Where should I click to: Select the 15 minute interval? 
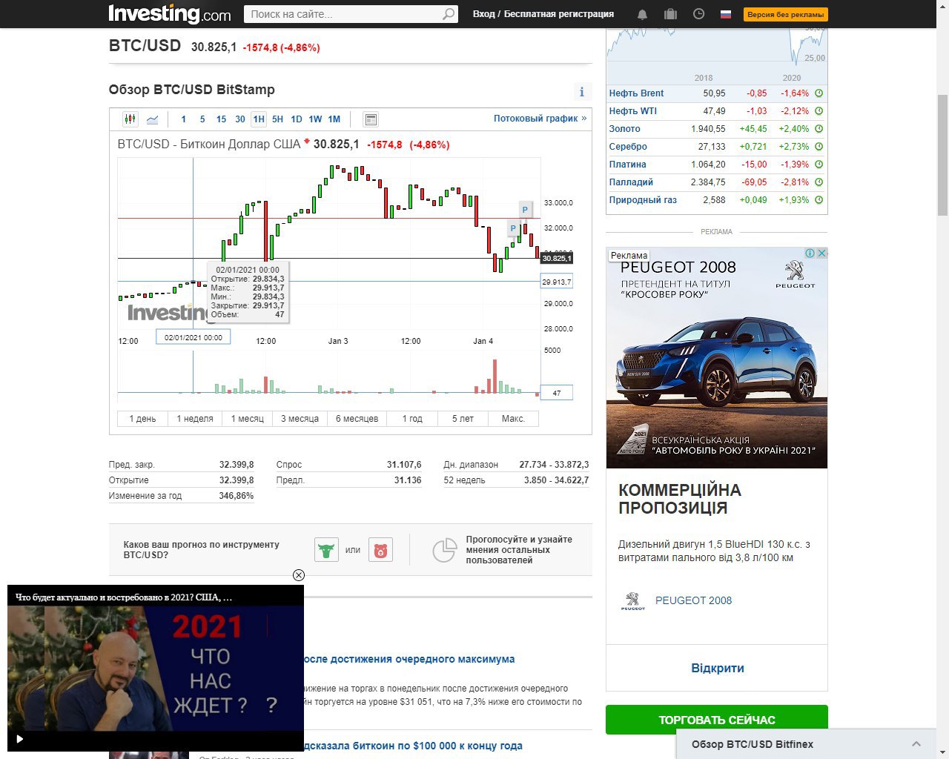point(221,119)
